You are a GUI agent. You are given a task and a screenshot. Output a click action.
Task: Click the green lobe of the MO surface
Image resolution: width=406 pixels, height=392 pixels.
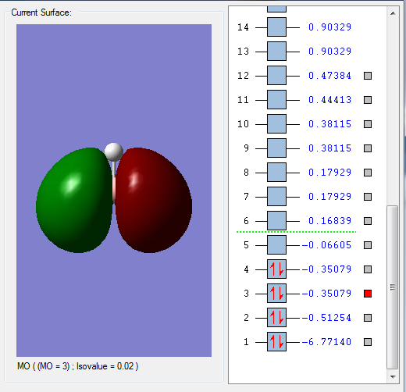tap(74, 201)
